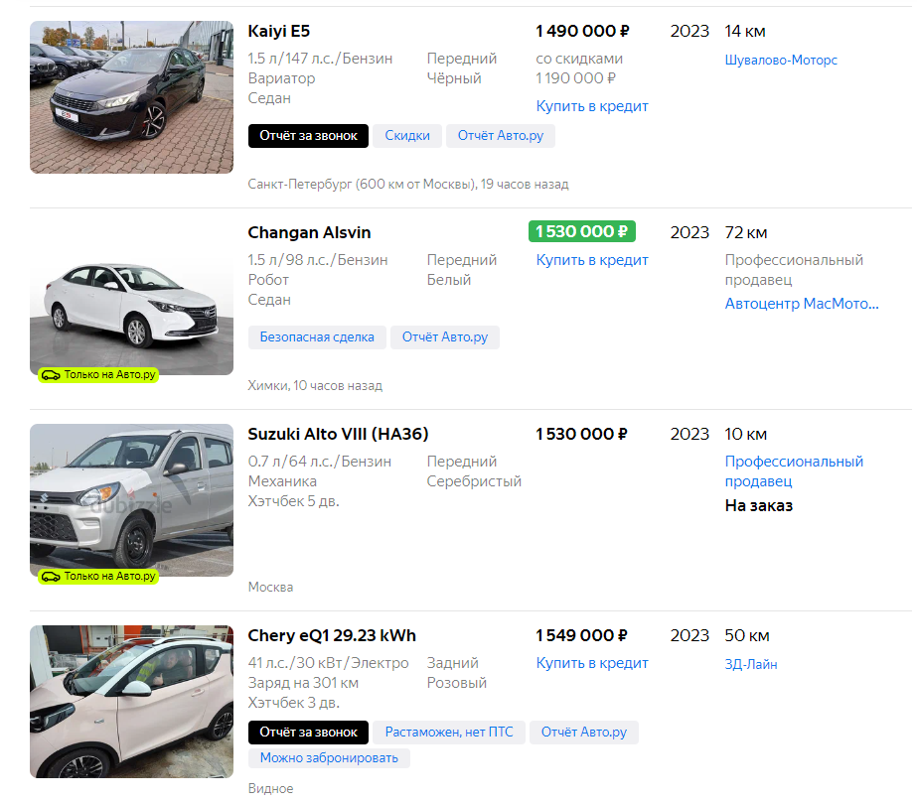The height and width of the screenshot is (802, 917).
Task: Click 'Можно забронировать' tag on Chery eQ1
Action: tap(329, 758)
